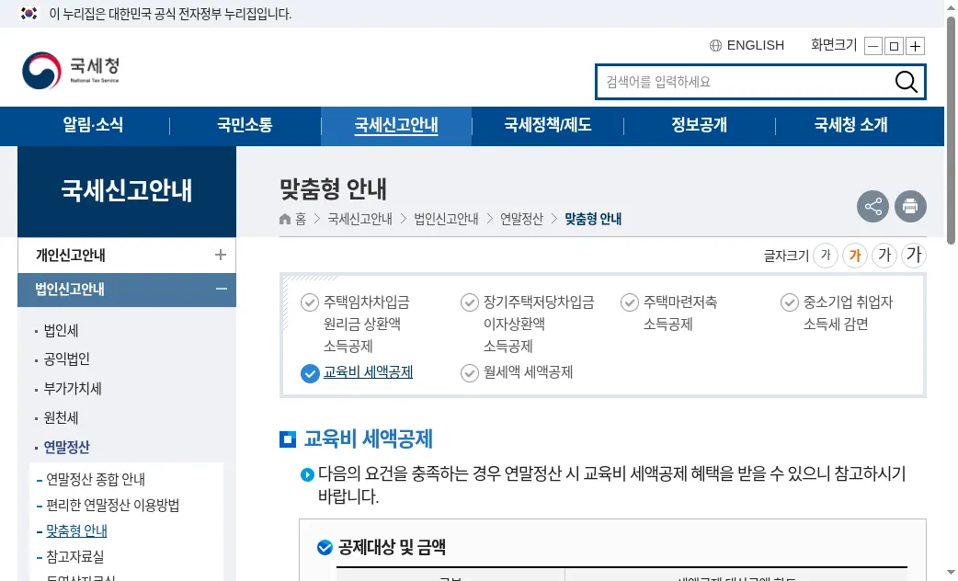Screen dimensions: 958x581
Task: Click the National Tax Service logo
Action: [71, 70]
